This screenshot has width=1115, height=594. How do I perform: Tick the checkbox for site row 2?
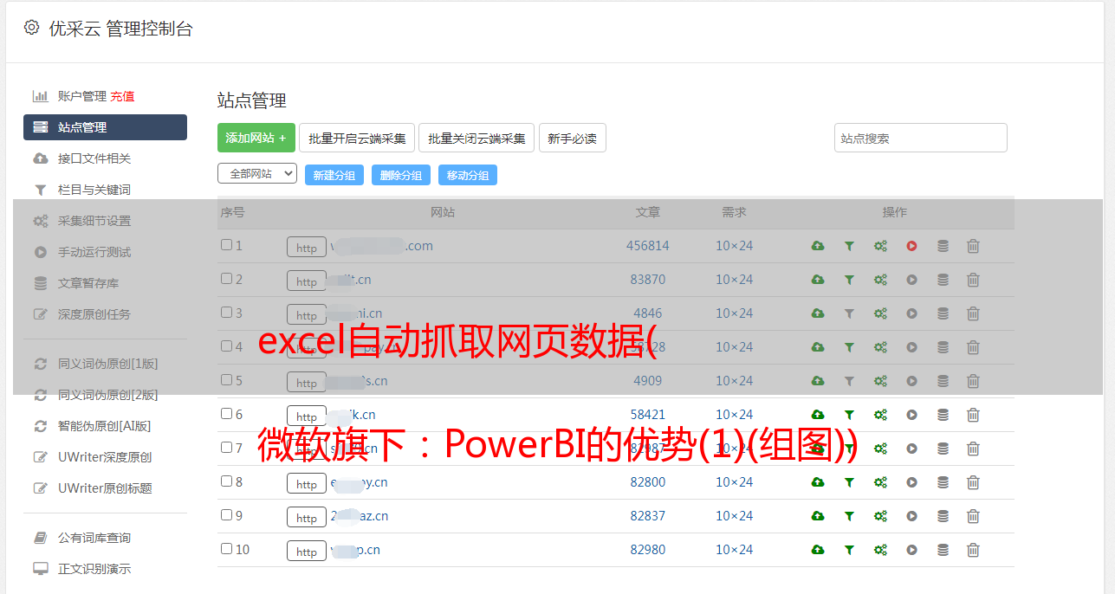(x=226, y=279)
